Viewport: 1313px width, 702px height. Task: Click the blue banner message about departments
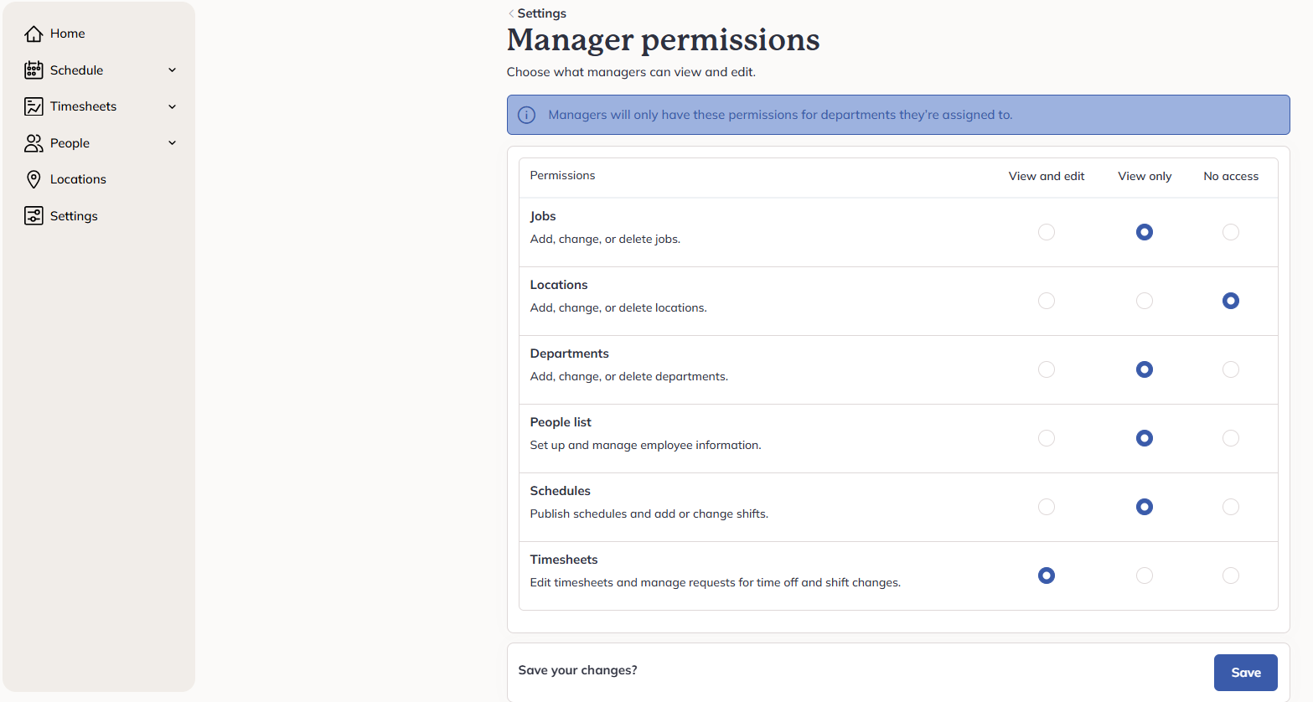pos(780,115)
